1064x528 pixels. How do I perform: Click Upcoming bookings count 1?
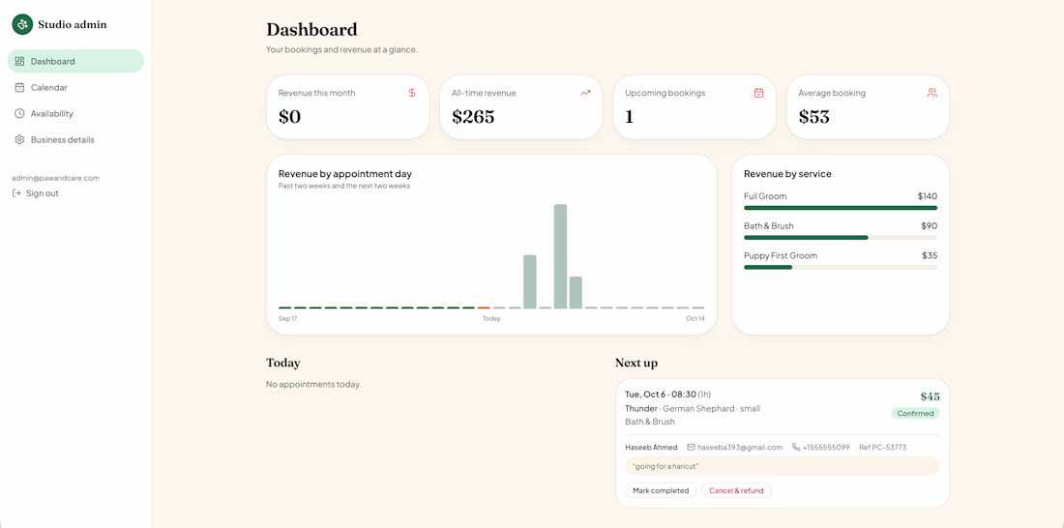point(629,117)
